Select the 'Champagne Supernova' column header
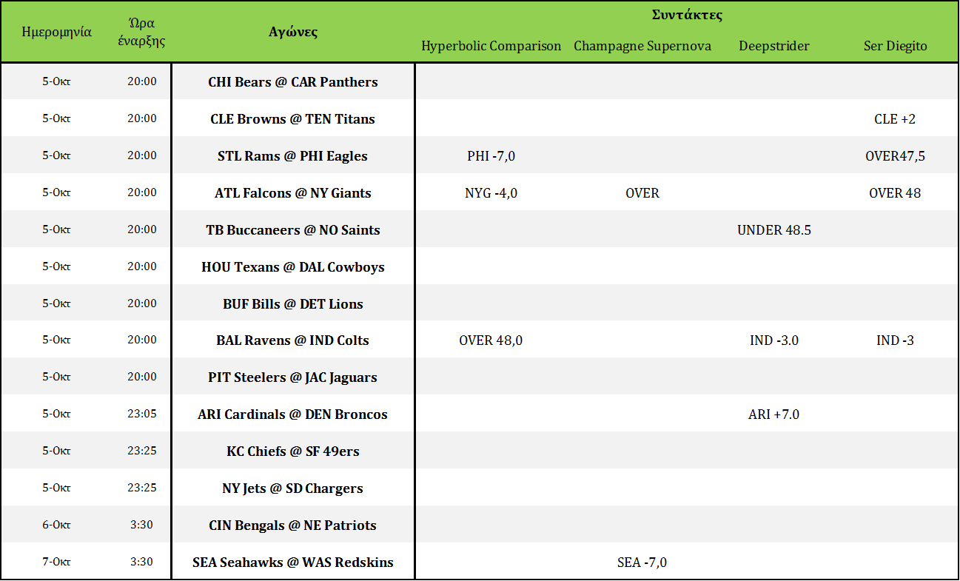This screenshot has width=960, height=581. [x=642, y=46]
